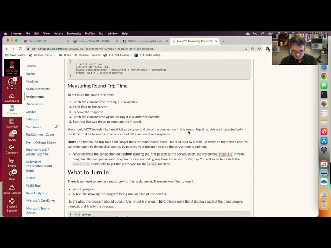Screen dimensions: 331x248
Task: Click the sleep(1); code snippet
Action: pos(225,154)
